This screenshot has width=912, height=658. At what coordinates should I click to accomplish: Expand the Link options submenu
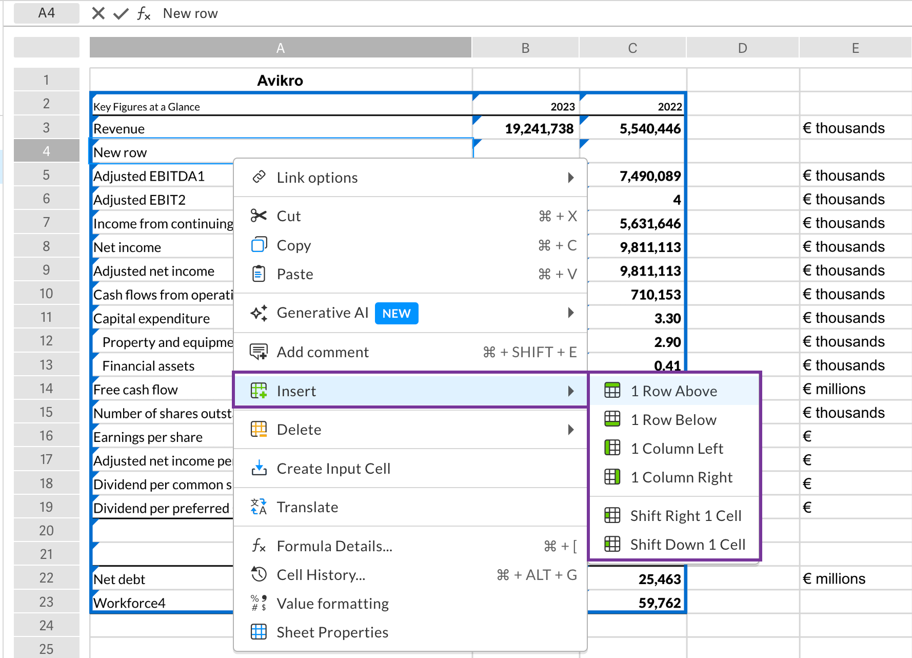click(x=571, y=178)
